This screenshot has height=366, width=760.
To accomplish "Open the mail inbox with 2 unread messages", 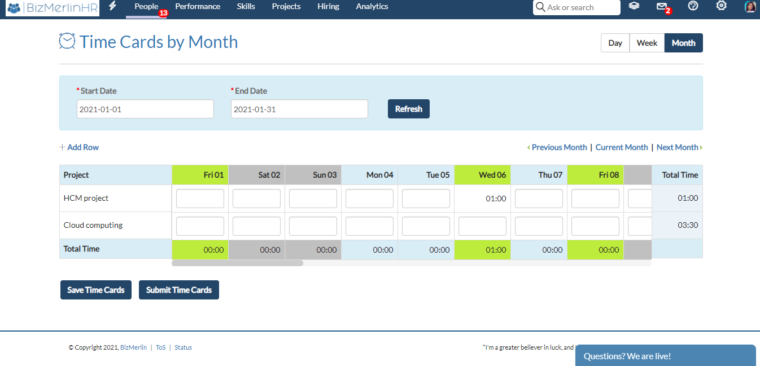I will (x=662, y=6).
